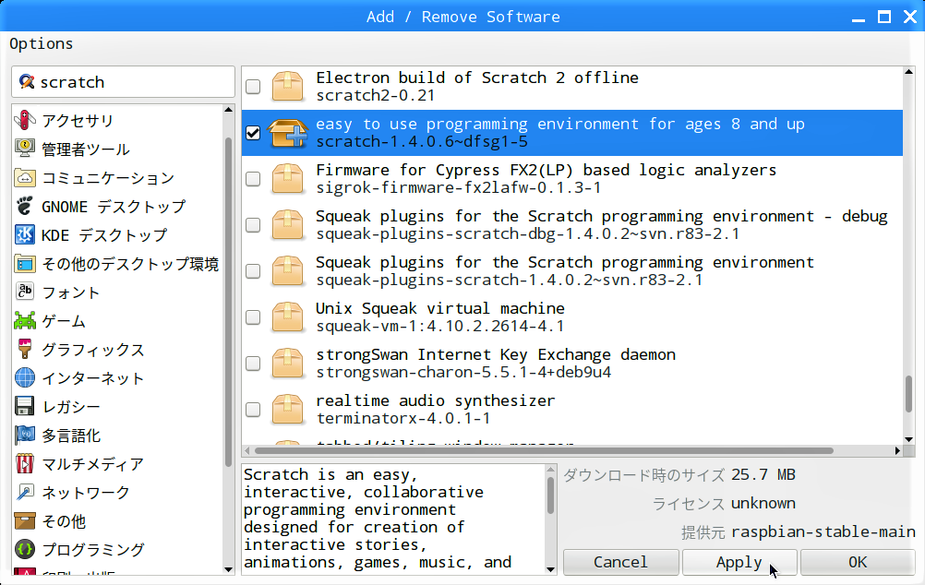Select "realtime audio synthesizer" row
The width and height of the screenshot is (925, 585).
pyautogui.click(x=572, y=410)
